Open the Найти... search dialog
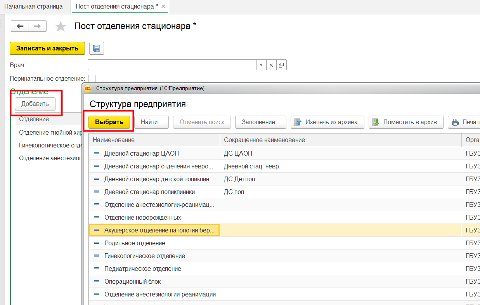This screenshot has height=305, width=480. [x=151, y=122]
